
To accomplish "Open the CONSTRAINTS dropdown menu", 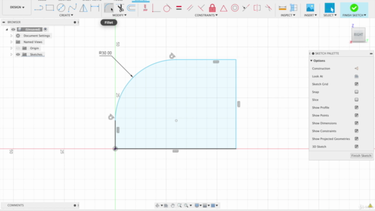I will tap(206, 15).
